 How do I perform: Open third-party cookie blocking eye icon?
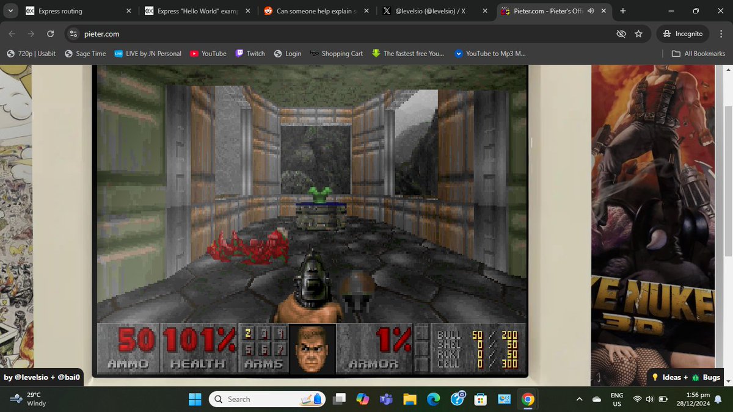coord(621,34)
